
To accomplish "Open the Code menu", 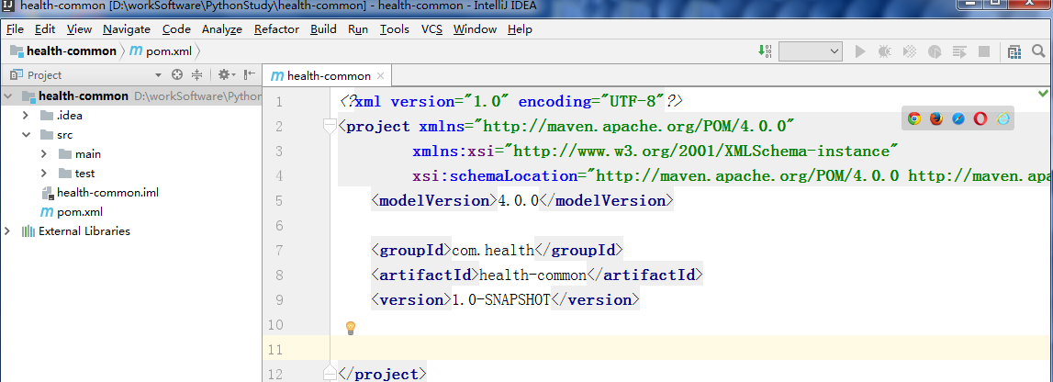I will 176,28.
